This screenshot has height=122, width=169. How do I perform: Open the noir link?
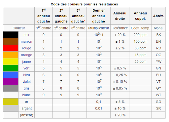[26, 35]
